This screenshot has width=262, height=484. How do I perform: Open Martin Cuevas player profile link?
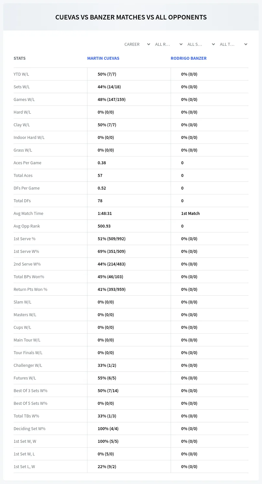pyautogui.click(x=103, y=58)
